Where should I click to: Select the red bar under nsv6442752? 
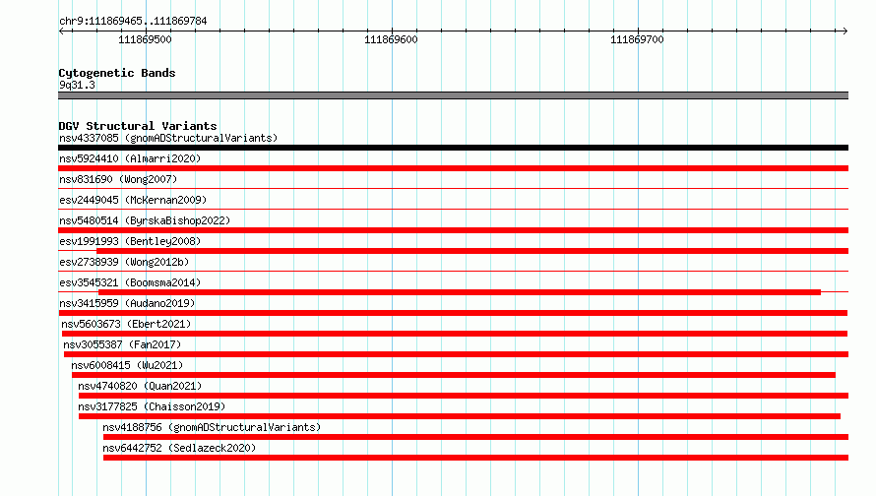point(476,458)
